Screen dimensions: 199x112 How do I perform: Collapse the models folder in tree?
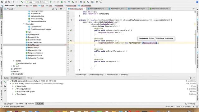point(24,24)
